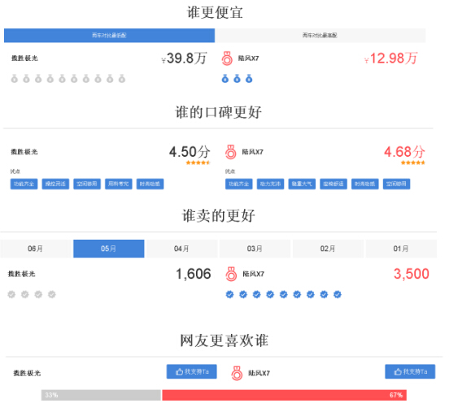Click the gray 33% vote bar
Image resolution: width=449 pixels, height=416 pixels.
click(x=101, y=395)
